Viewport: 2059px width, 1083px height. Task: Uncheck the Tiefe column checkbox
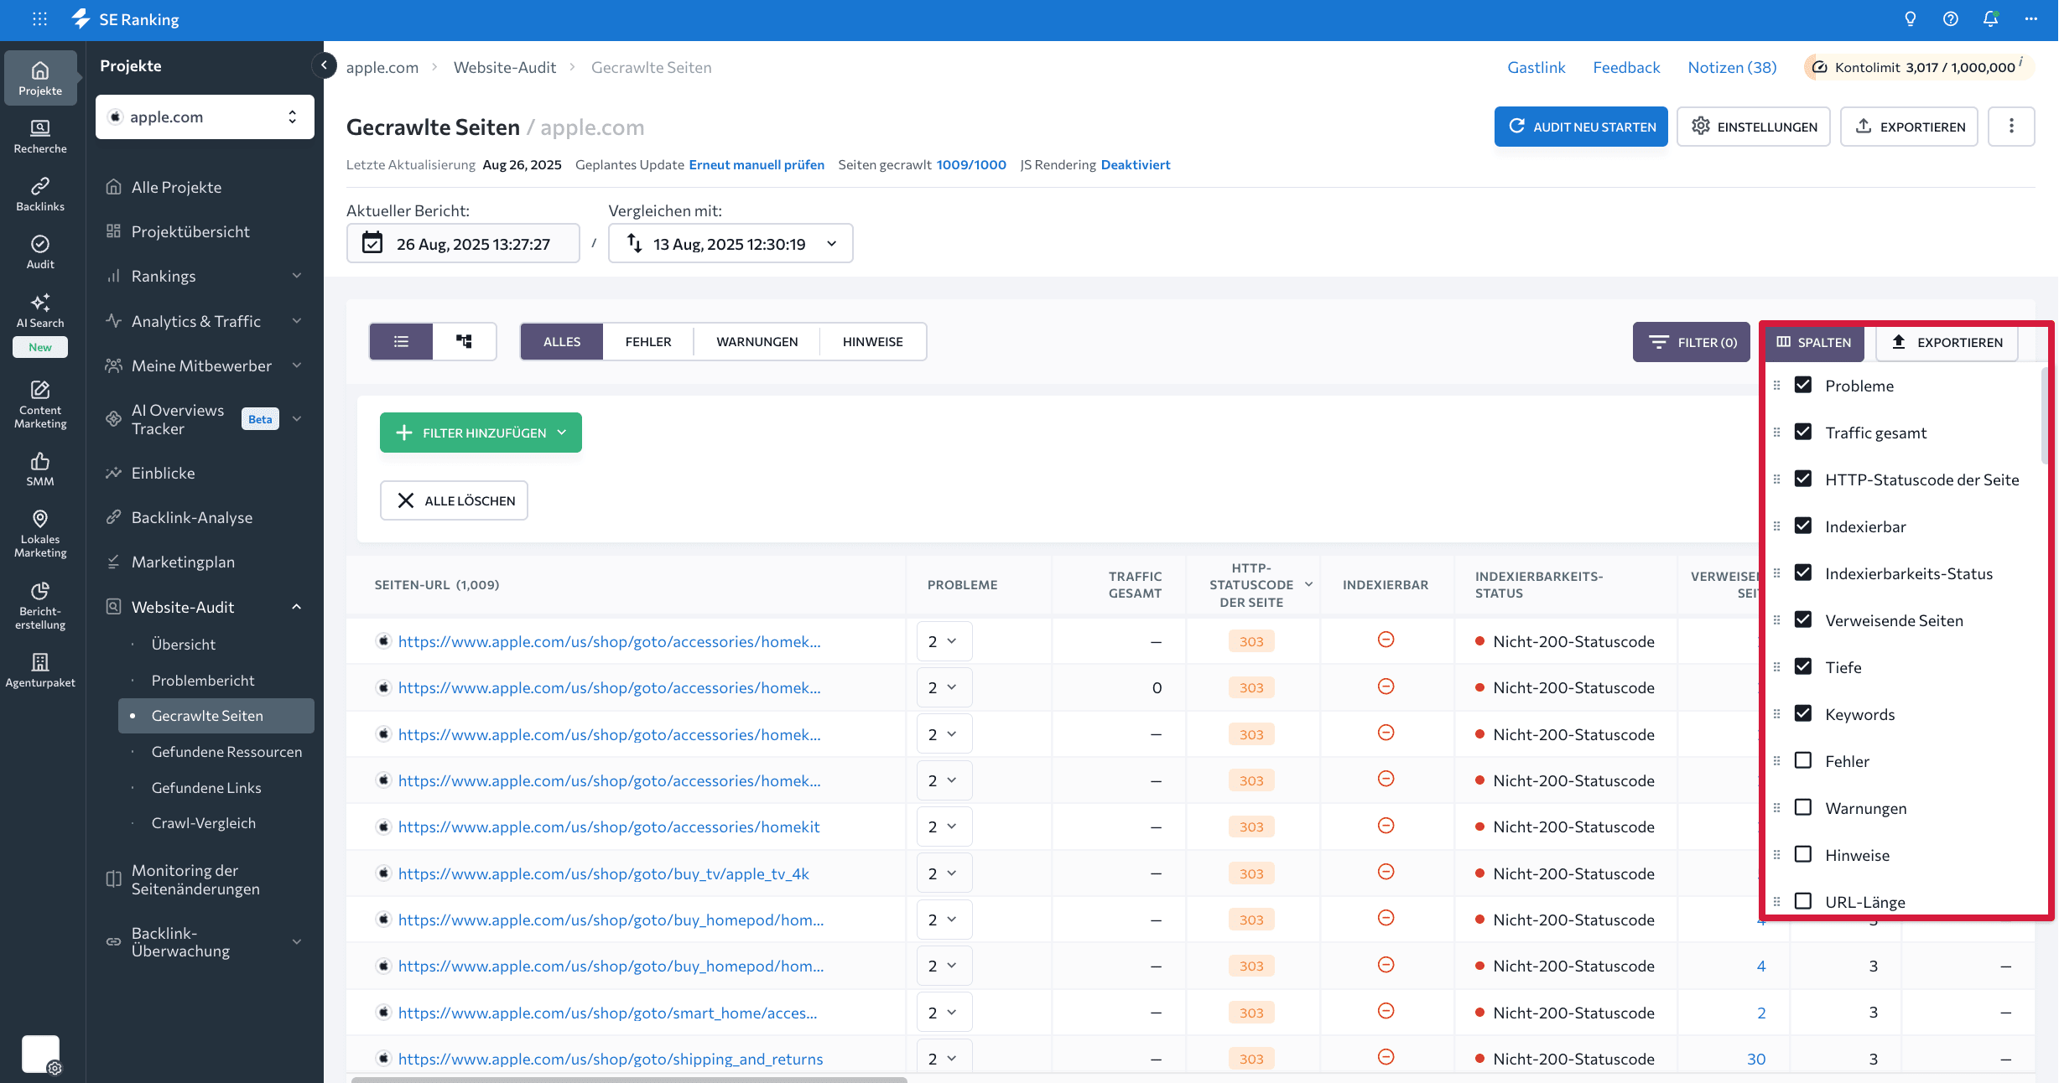click(1803, 666)
